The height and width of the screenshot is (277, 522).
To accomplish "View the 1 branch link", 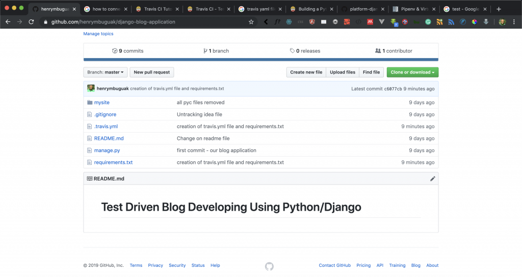I will click(x=216, y=51).
